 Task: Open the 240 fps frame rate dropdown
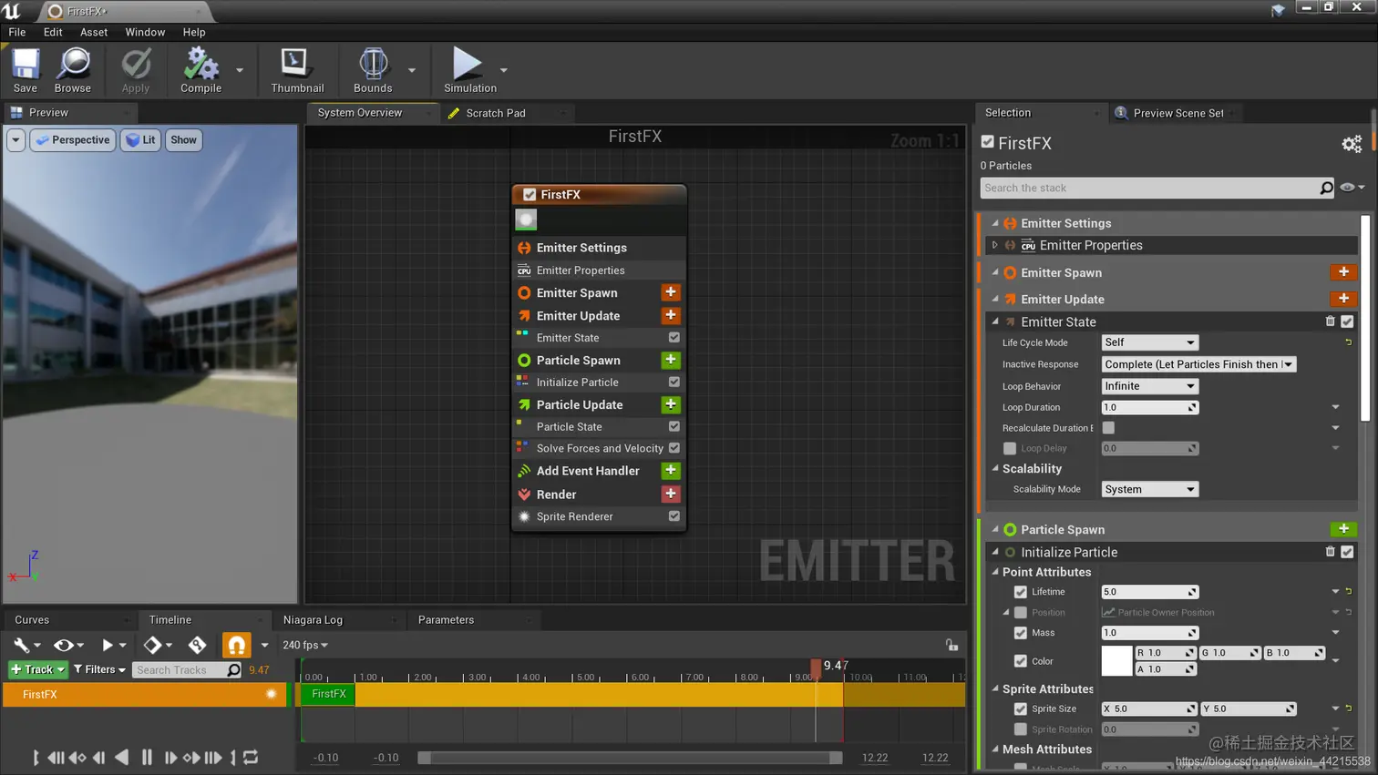[x=305, y=645]
